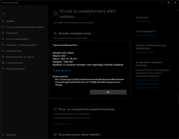Click the affected file path text
The height and width of the screenshot is (139, 179).
89,82
